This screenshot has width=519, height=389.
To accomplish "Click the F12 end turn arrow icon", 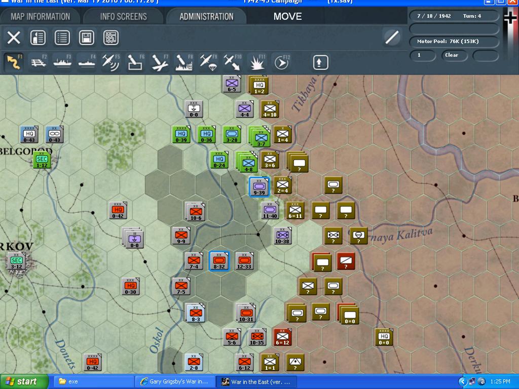I will [x=282, y=62].
